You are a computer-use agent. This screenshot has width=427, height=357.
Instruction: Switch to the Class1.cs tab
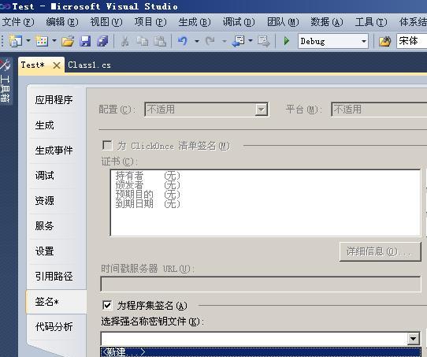[89, 65]
